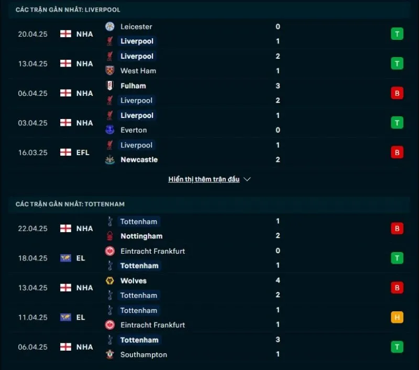Click the orange H draw badge
Viewport: 419px width, 370px height.
coord(396,317)
